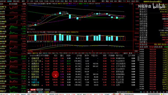Open the 全部A股 market list tab
The width and height of the screenshot is (168, 95).
point(3,1)
